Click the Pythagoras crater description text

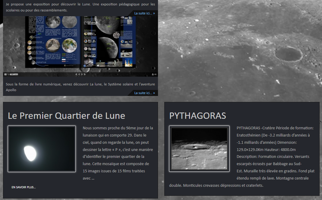[276, 156]
